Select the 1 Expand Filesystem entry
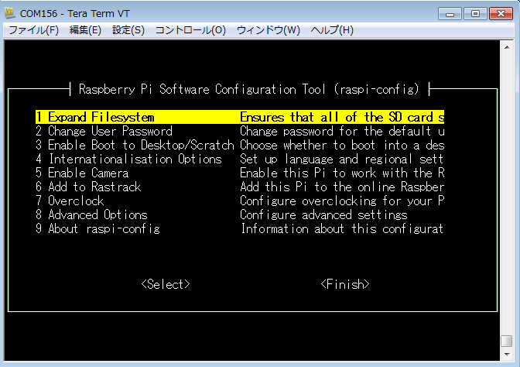Screen dimensions: 520x367 pyautogui.click(x=240, y=117)
